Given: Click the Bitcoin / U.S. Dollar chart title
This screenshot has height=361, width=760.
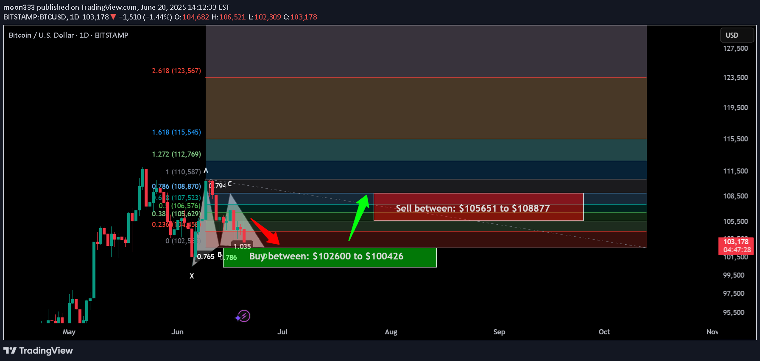Looking at the screenshot, I should 68,35.
